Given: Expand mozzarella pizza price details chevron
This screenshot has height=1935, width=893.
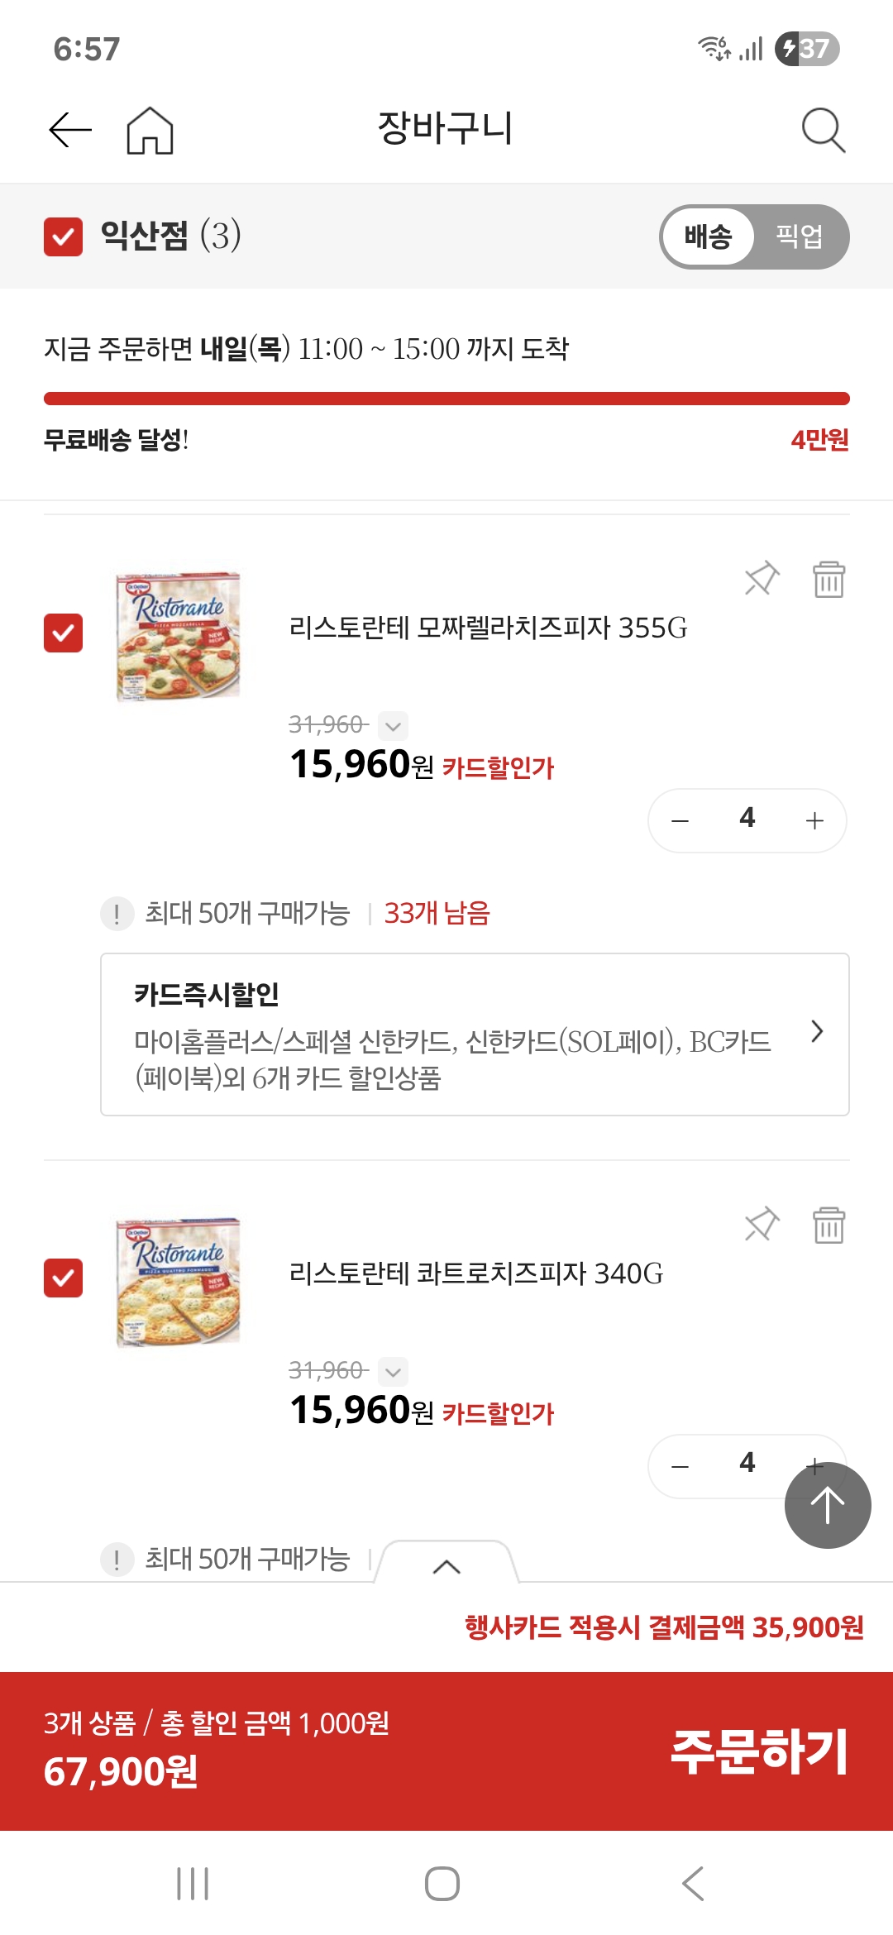Looking at the screenshot, I should click(x=394, y=726).
